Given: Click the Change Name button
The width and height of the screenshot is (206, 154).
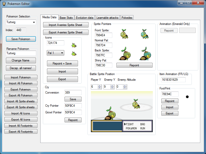Looking at the screenshot, I should pos(21,60).
